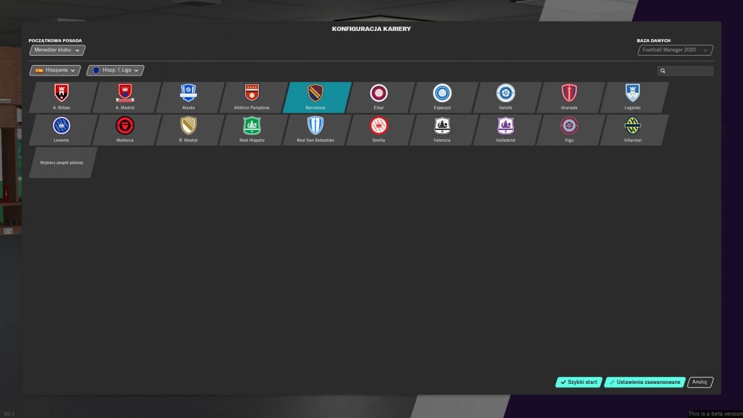Choose the Eibar club badge
The height and width of the screenshot is (418, 743).
[x=379, y=93]
